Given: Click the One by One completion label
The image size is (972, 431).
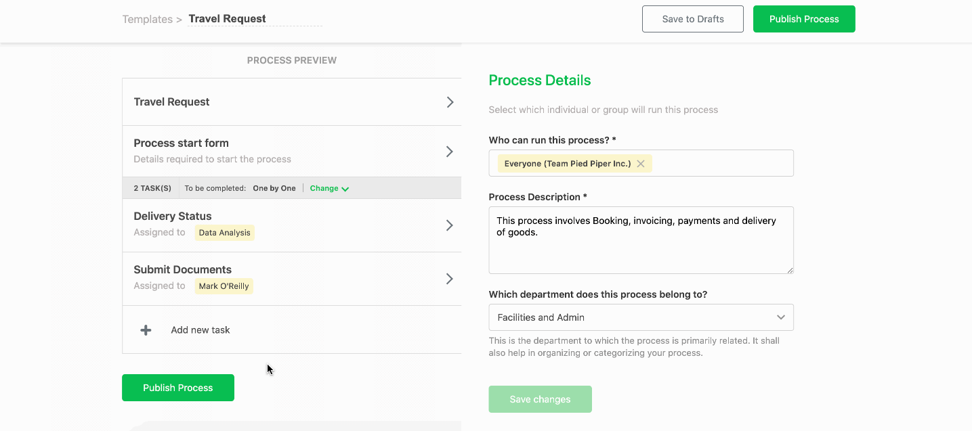Looking at the screenshot, I should tap(274, 188).
